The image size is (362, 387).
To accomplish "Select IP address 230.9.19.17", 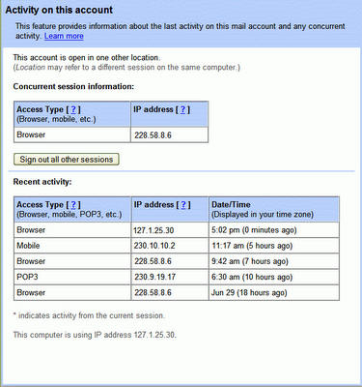I will point(154,277).
